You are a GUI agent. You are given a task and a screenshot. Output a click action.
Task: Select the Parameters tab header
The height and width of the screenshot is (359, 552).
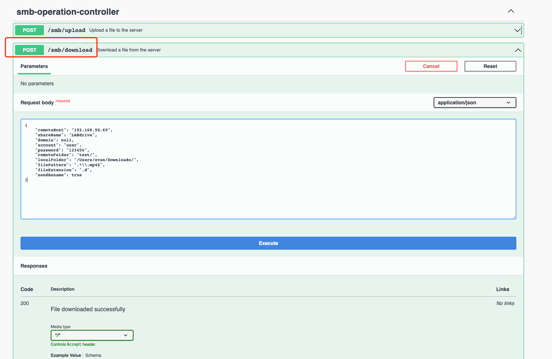tap(34, 66)
